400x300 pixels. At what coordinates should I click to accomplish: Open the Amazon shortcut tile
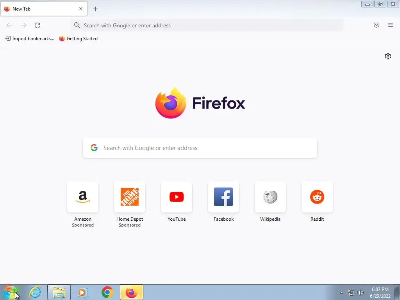83,197
